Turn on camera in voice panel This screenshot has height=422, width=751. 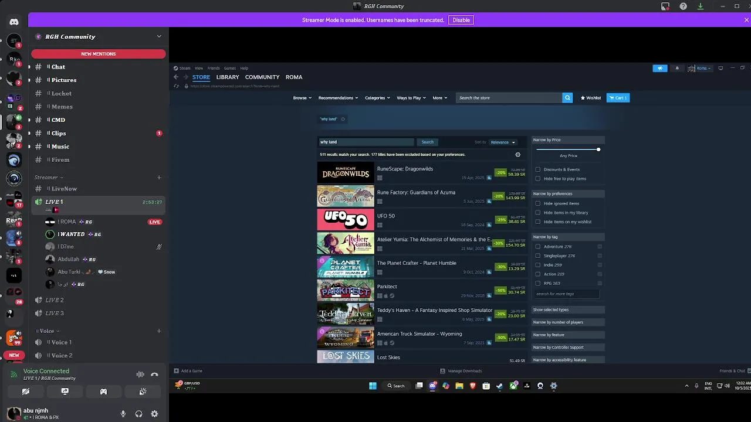coord(26,392)
